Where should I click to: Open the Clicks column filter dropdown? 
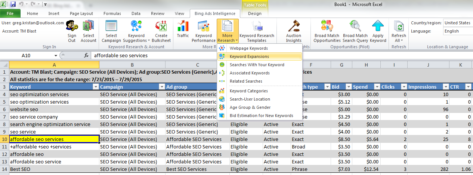click(x=404, y=87)
